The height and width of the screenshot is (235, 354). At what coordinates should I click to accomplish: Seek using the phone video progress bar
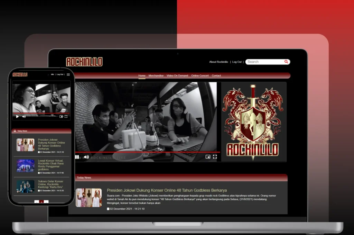coord(41,113)
